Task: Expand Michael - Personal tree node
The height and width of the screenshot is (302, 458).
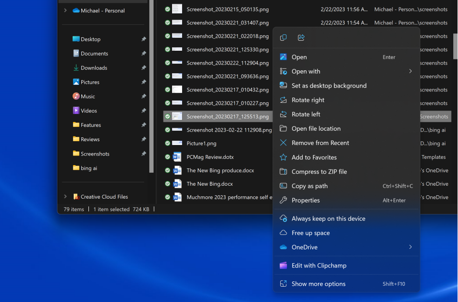Action: (65, 11)
